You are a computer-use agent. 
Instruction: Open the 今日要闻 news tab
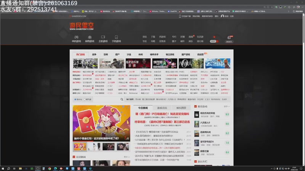point(143,108)
